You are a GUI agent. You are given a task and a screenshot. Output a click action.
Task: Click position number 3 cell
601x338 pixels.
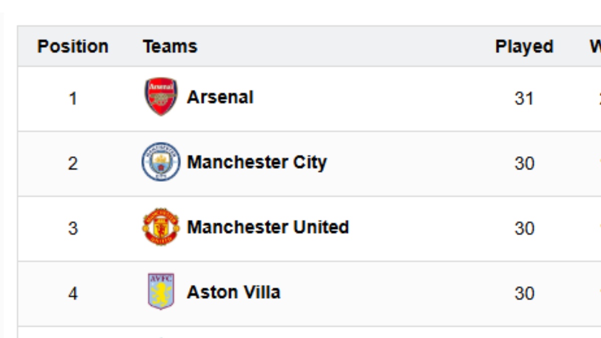pyautogui.click(x=73, y=229)
